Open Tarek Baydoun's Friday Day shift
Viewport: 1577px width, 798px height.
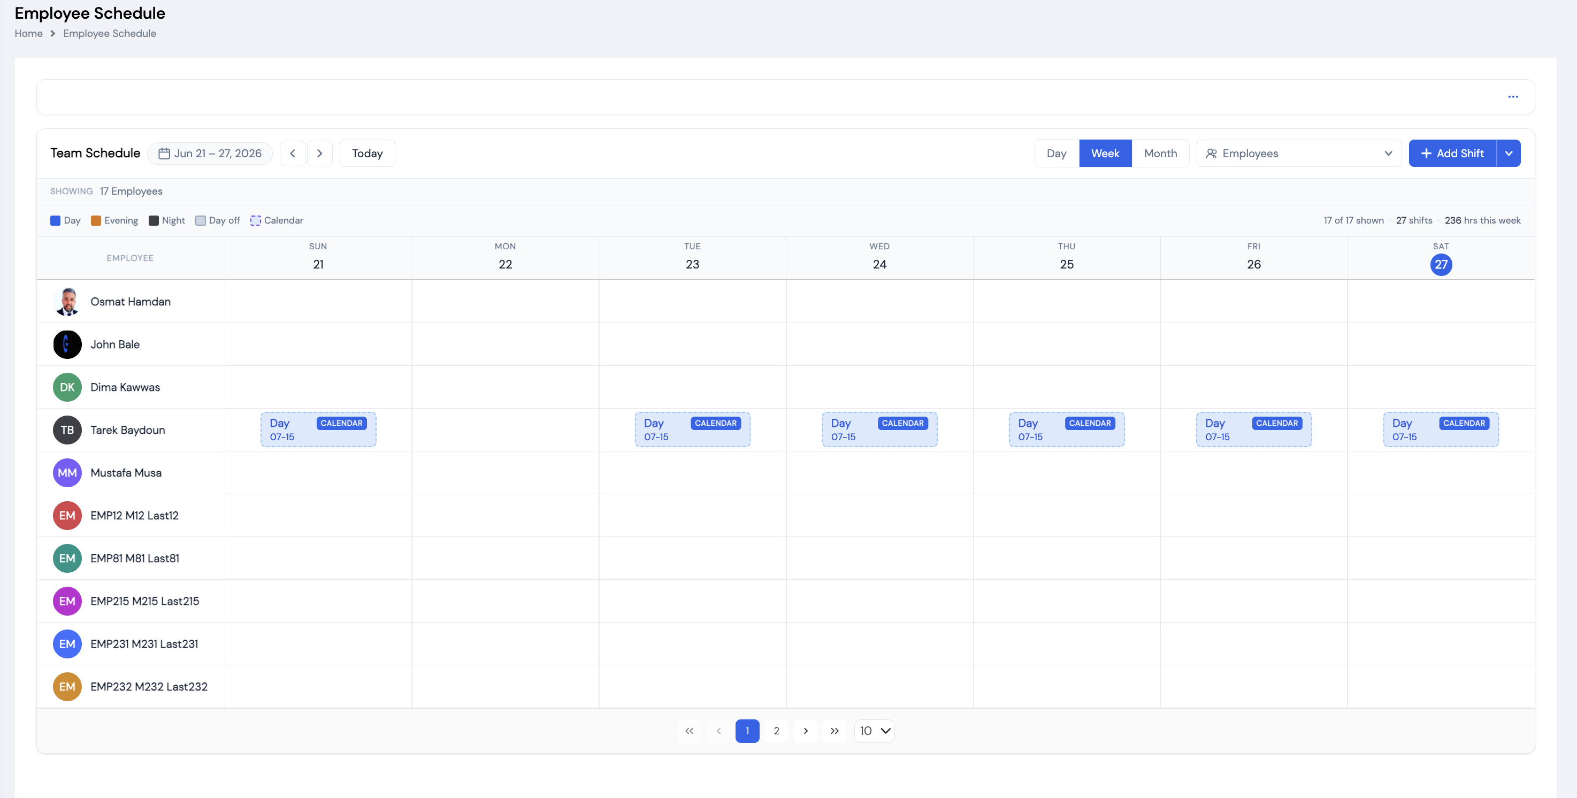click(x=1254, y=429)
